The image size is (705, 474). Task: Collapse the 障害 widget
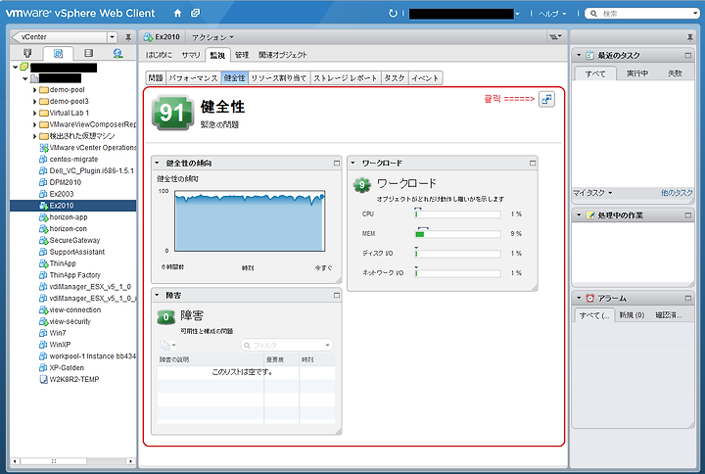coord(158,295)
